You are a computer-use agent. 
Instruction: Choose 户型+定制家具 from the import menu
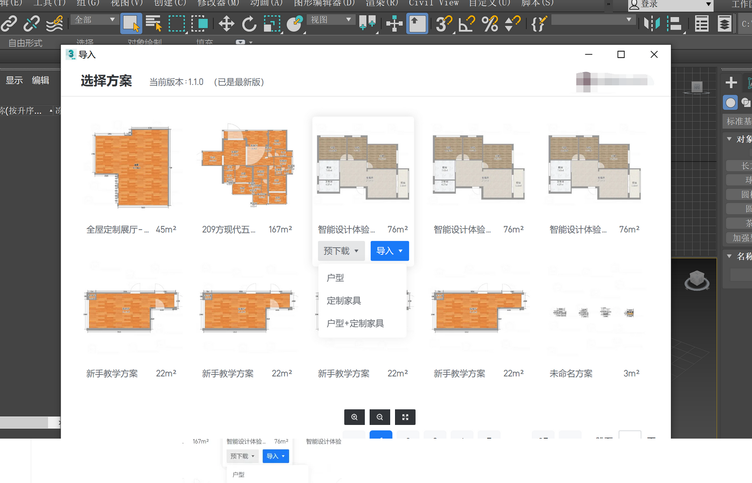pyautogui.click(x=355, y=323)
